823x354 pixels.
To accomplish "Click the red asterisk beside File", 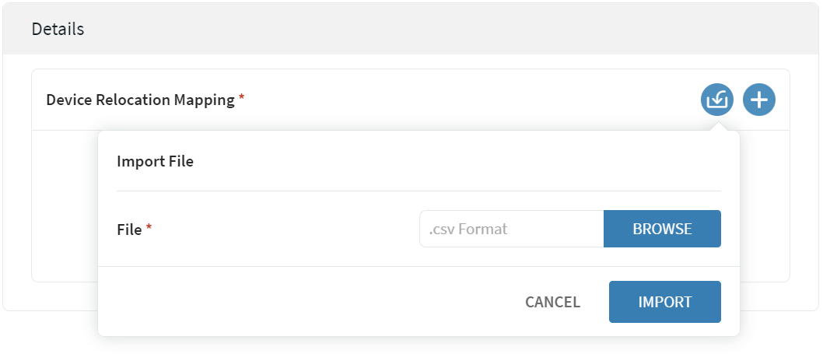I will 149,229.
